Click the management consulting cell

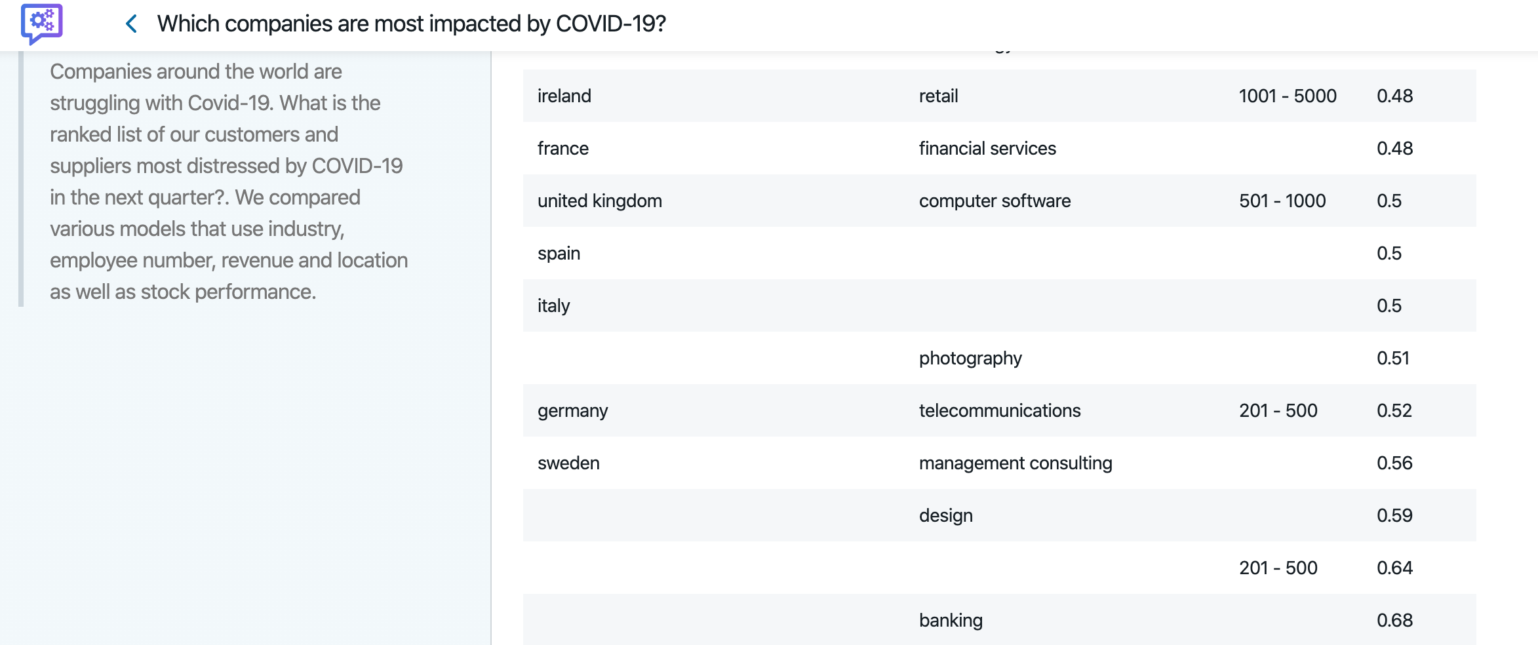pos(1015,463)
